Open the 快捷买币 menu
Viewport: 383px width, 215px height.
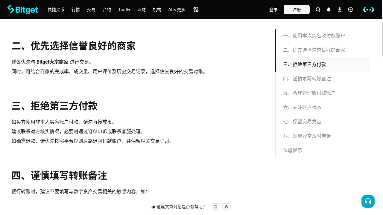56,10
